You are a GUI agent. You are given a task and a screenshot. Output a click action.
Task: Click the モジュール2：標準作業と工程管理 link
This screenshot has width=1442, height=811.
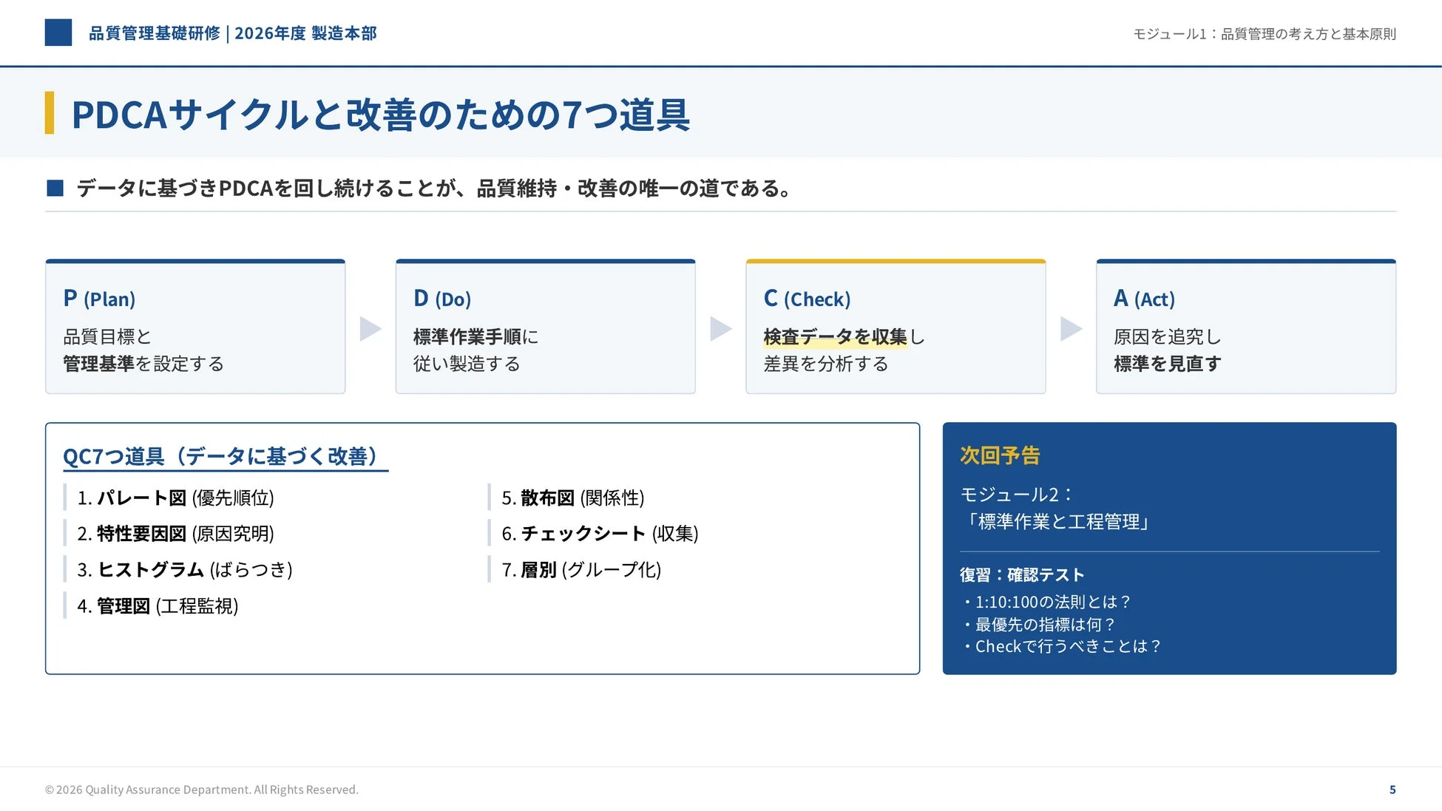[1053, 507]
